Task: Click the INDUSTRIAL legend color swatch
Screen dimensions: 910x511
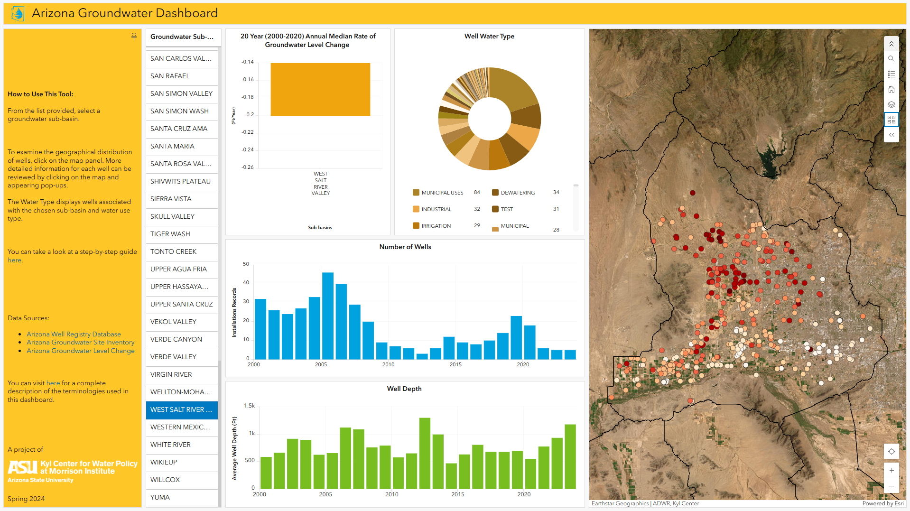Action: click(x=416, y=209)
